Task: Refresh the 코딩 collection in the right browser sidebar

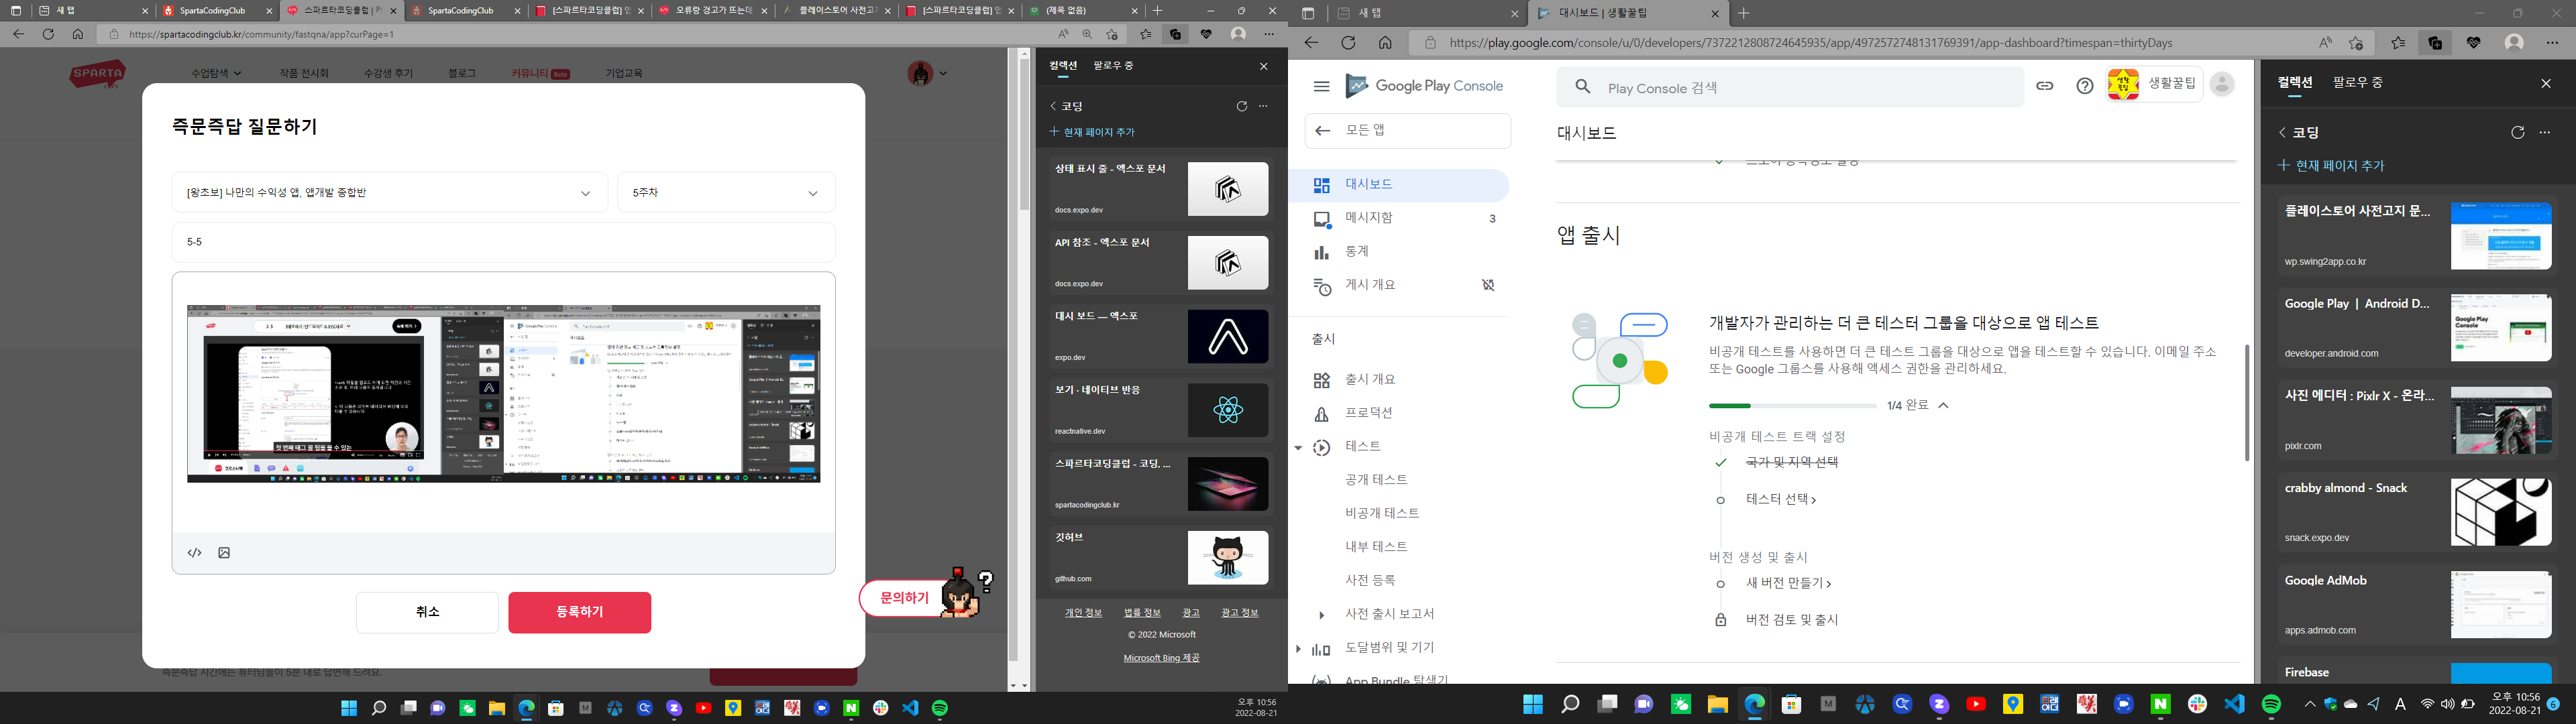Action: point(2517,132)
